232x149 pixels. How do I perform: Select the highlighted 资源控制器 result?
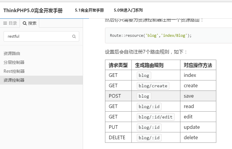click(x=14, y=80)
